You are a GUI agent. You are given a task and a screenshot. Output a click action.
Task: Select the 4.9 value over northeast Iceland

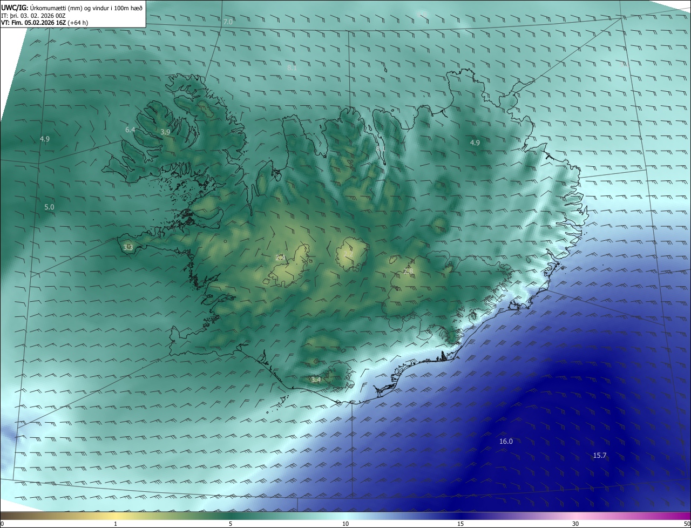(x=475, y=143)
